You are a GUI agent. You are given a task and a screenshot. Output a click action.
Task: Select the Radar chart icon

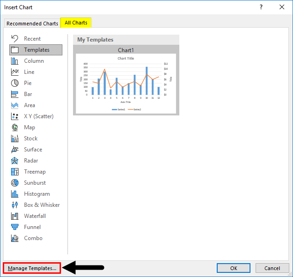click(15, 161)
